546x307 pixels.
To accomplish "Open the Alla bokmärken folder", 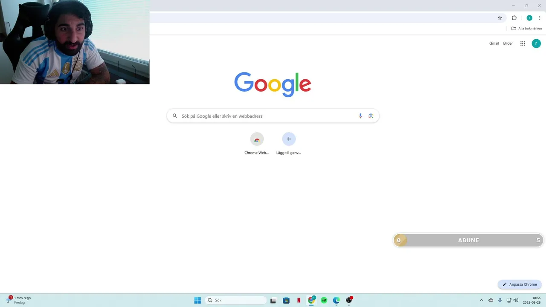I will pos(526,29).
